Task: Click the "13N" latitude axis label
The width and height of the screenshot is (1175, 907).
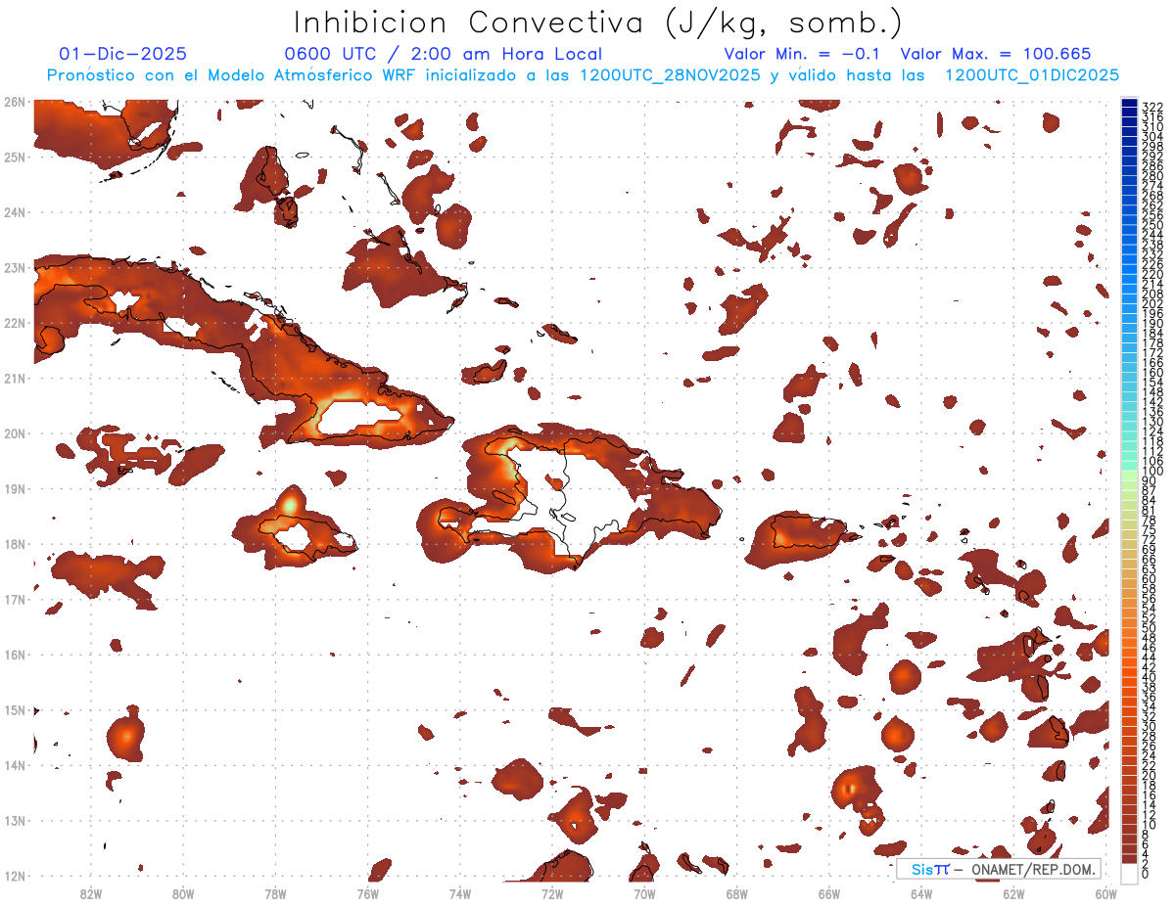Action: pyautogui.click(x=14, y=820)
